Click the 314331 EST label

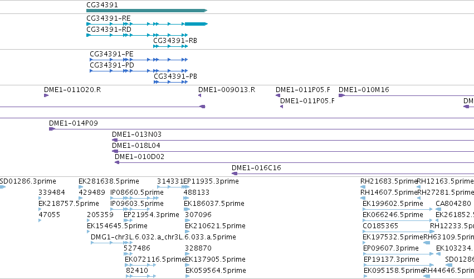click(170, 181)
